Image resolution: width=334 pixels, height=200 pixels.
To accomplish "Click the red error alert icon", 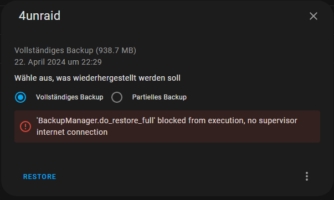I will (x=25, y=127).
